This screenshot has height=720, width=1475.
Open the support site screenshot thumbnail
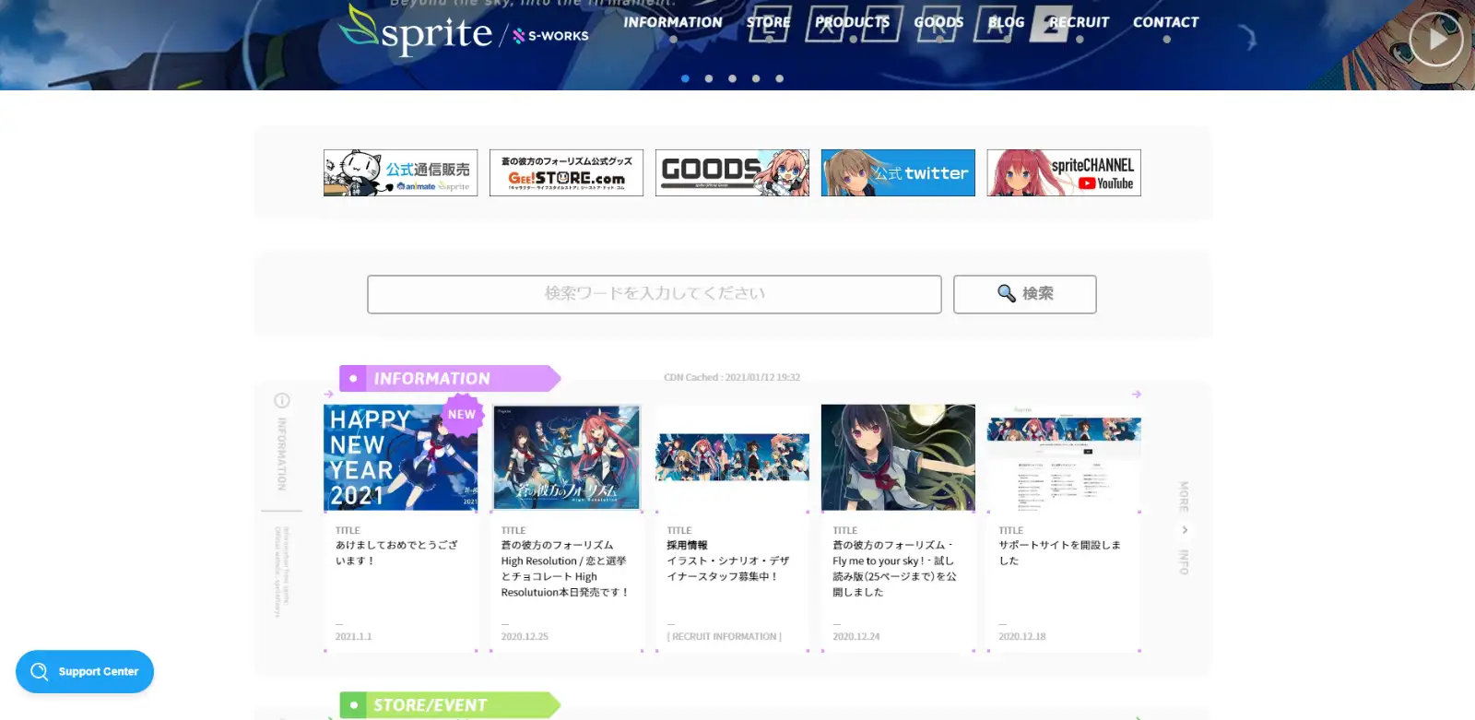[1065, 457]
